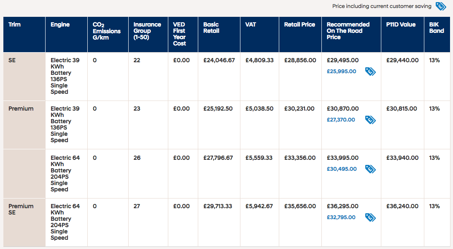453x249 pixels.
Task: Select the discounted price £32,795.00
Action: coord(341,217)
